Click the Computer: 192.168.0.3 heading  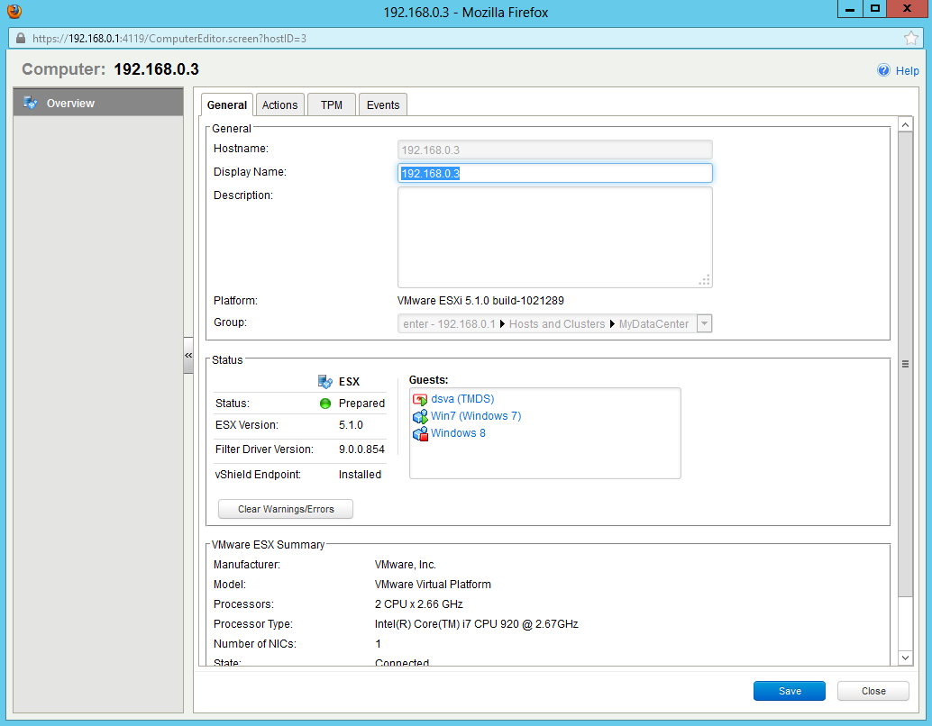(x=111, y=69)
